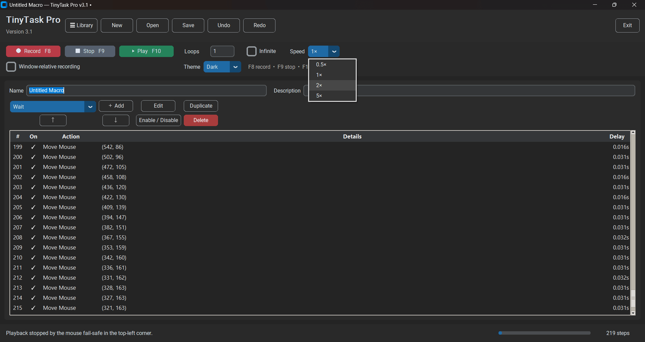
Task: Open the macro Library
Action: point(81,25)
